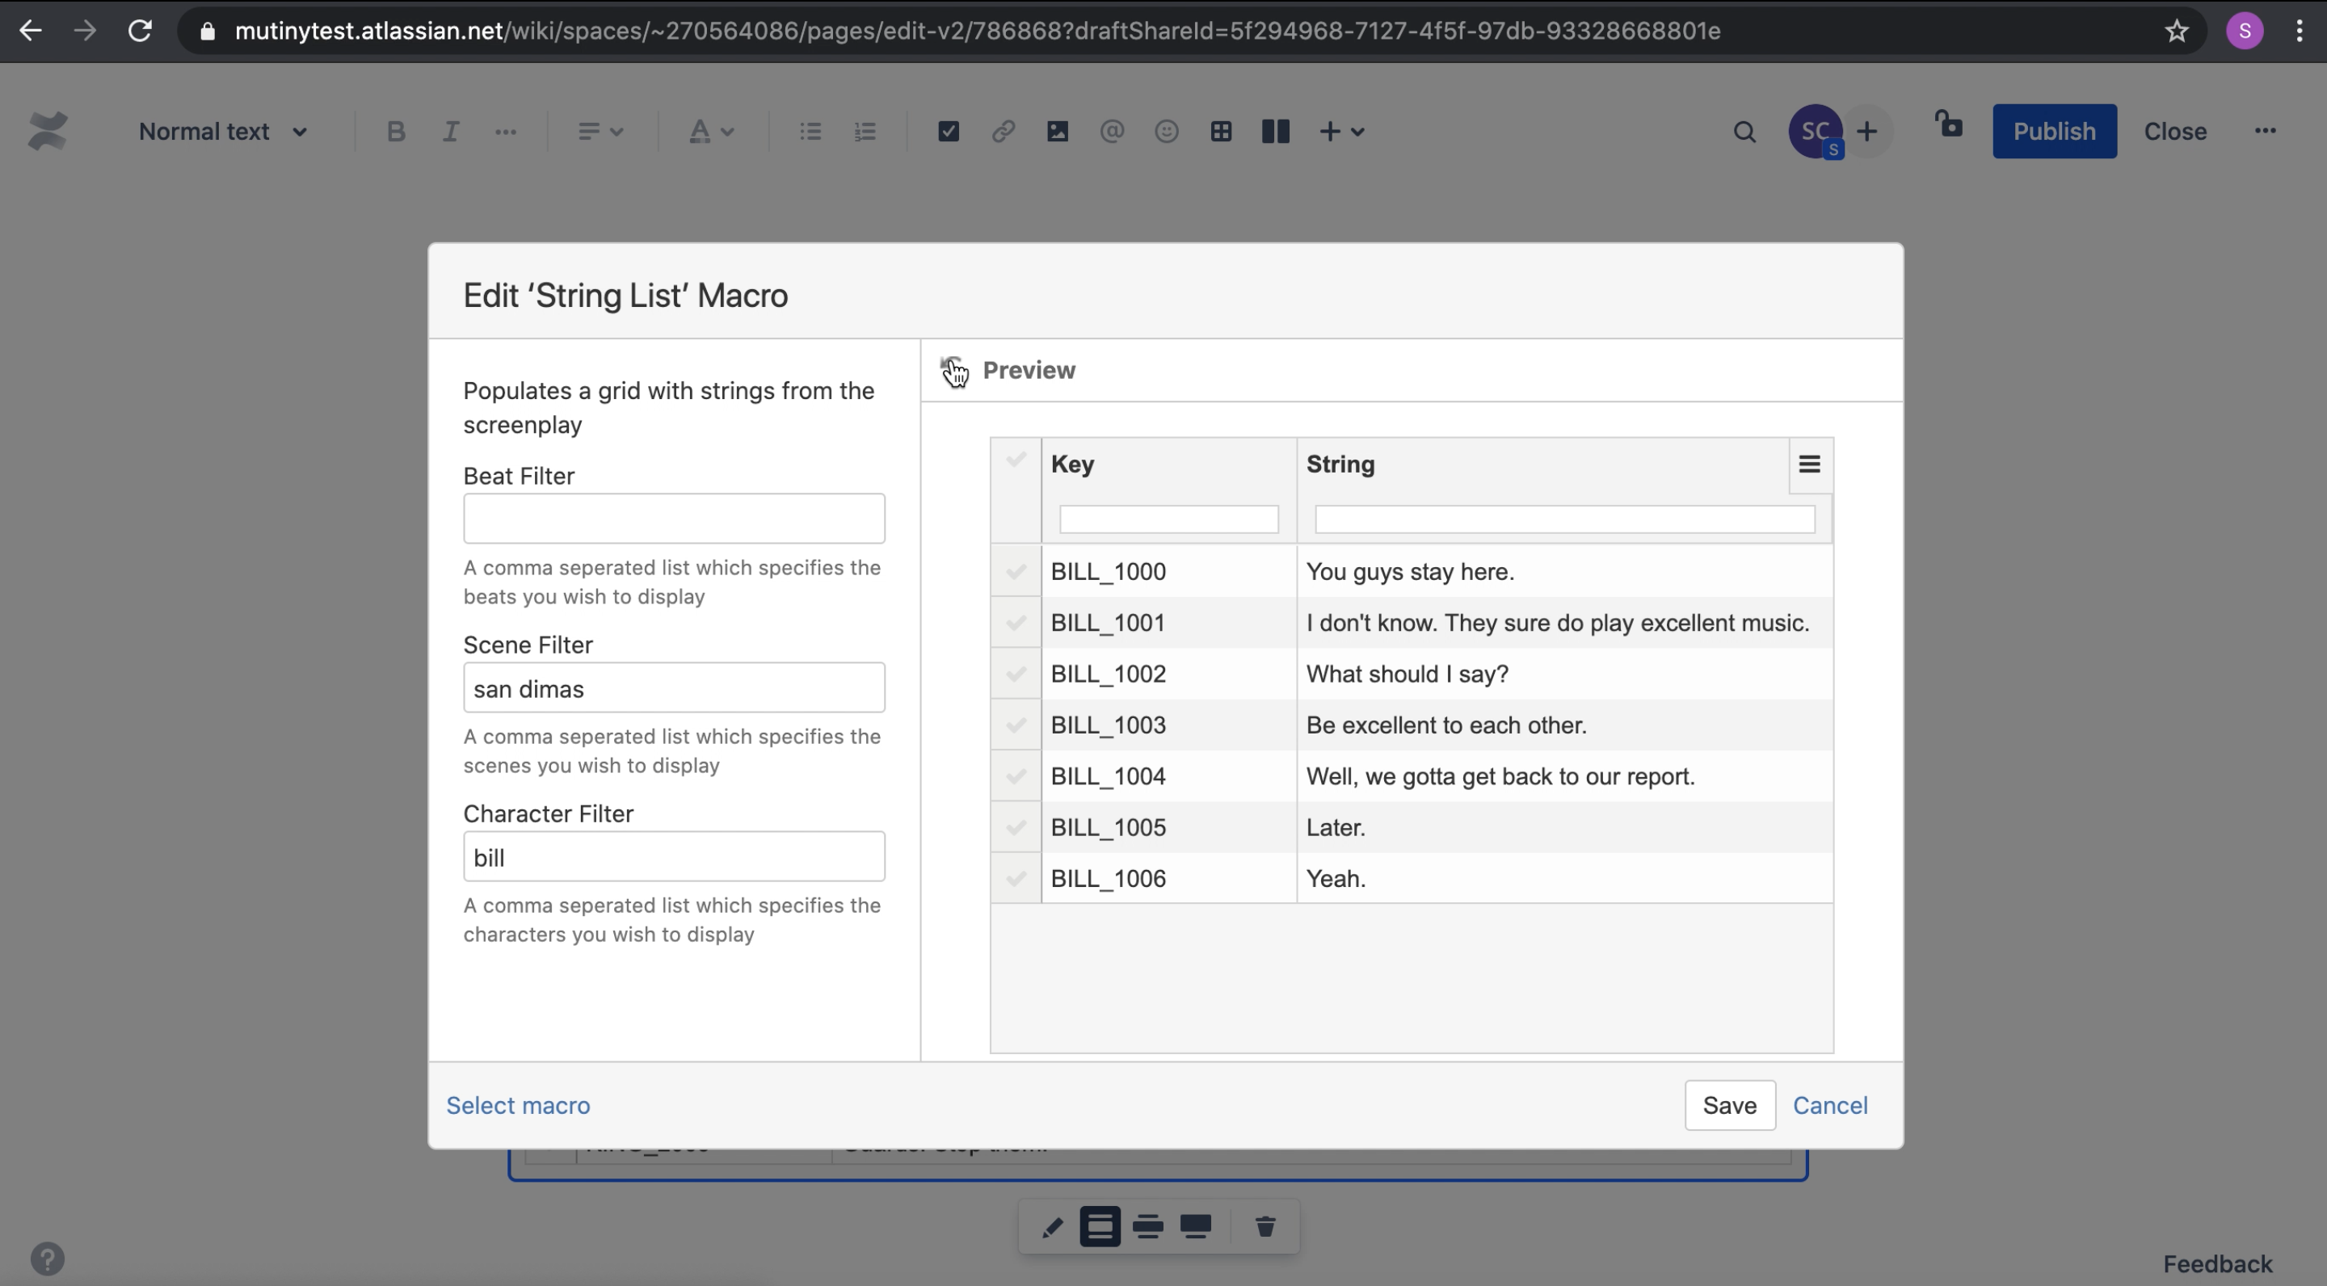
Task: Toggle select-all checkbox in grid header
Action: 1016,460
